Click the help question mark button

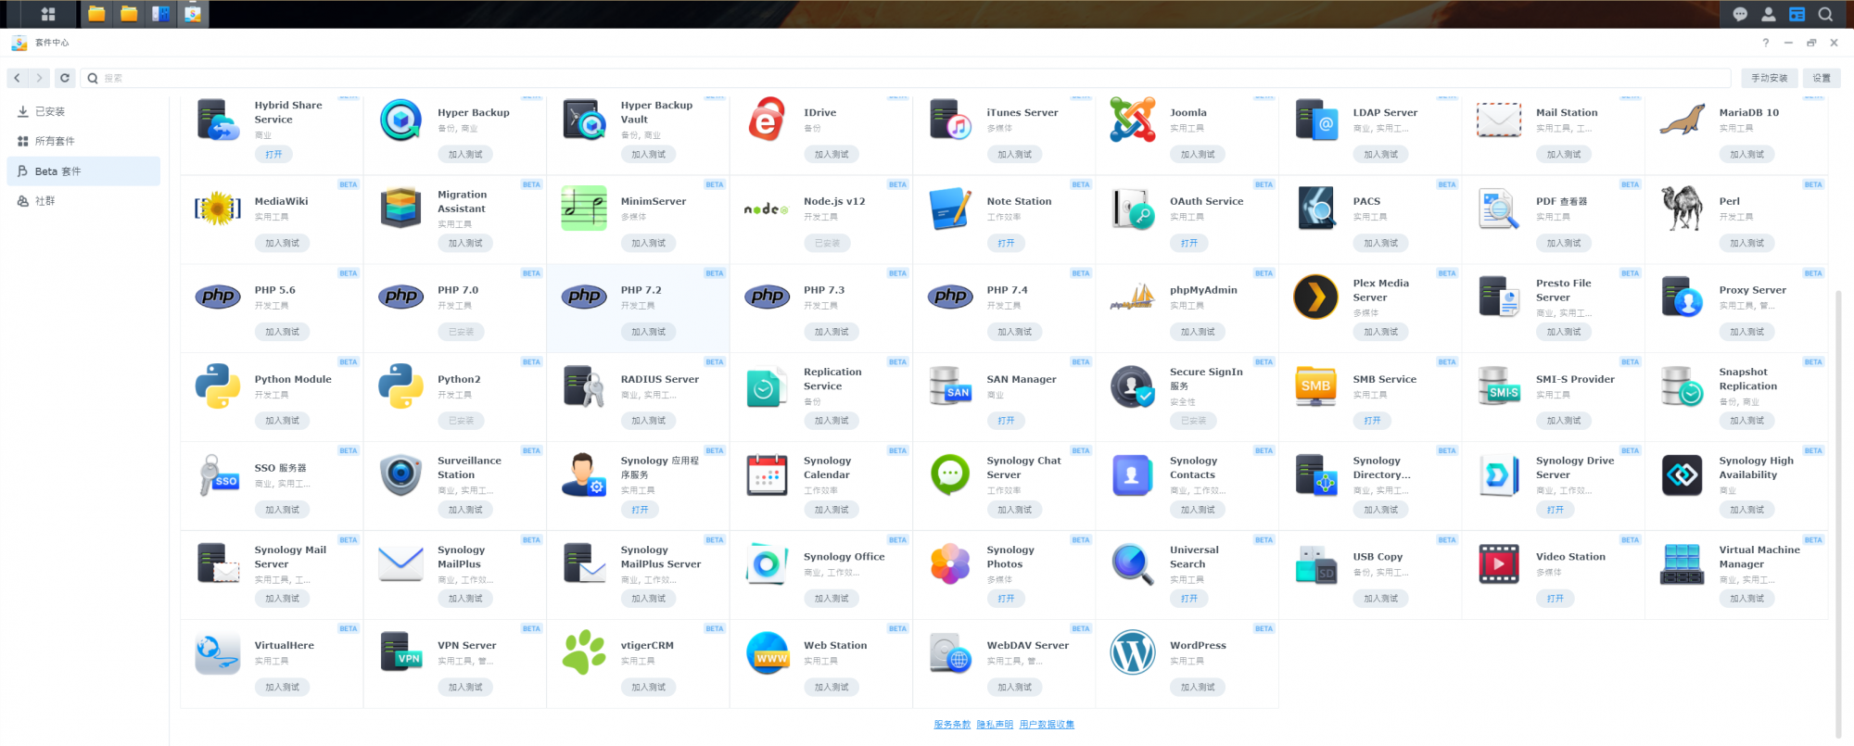point(1765,43)
